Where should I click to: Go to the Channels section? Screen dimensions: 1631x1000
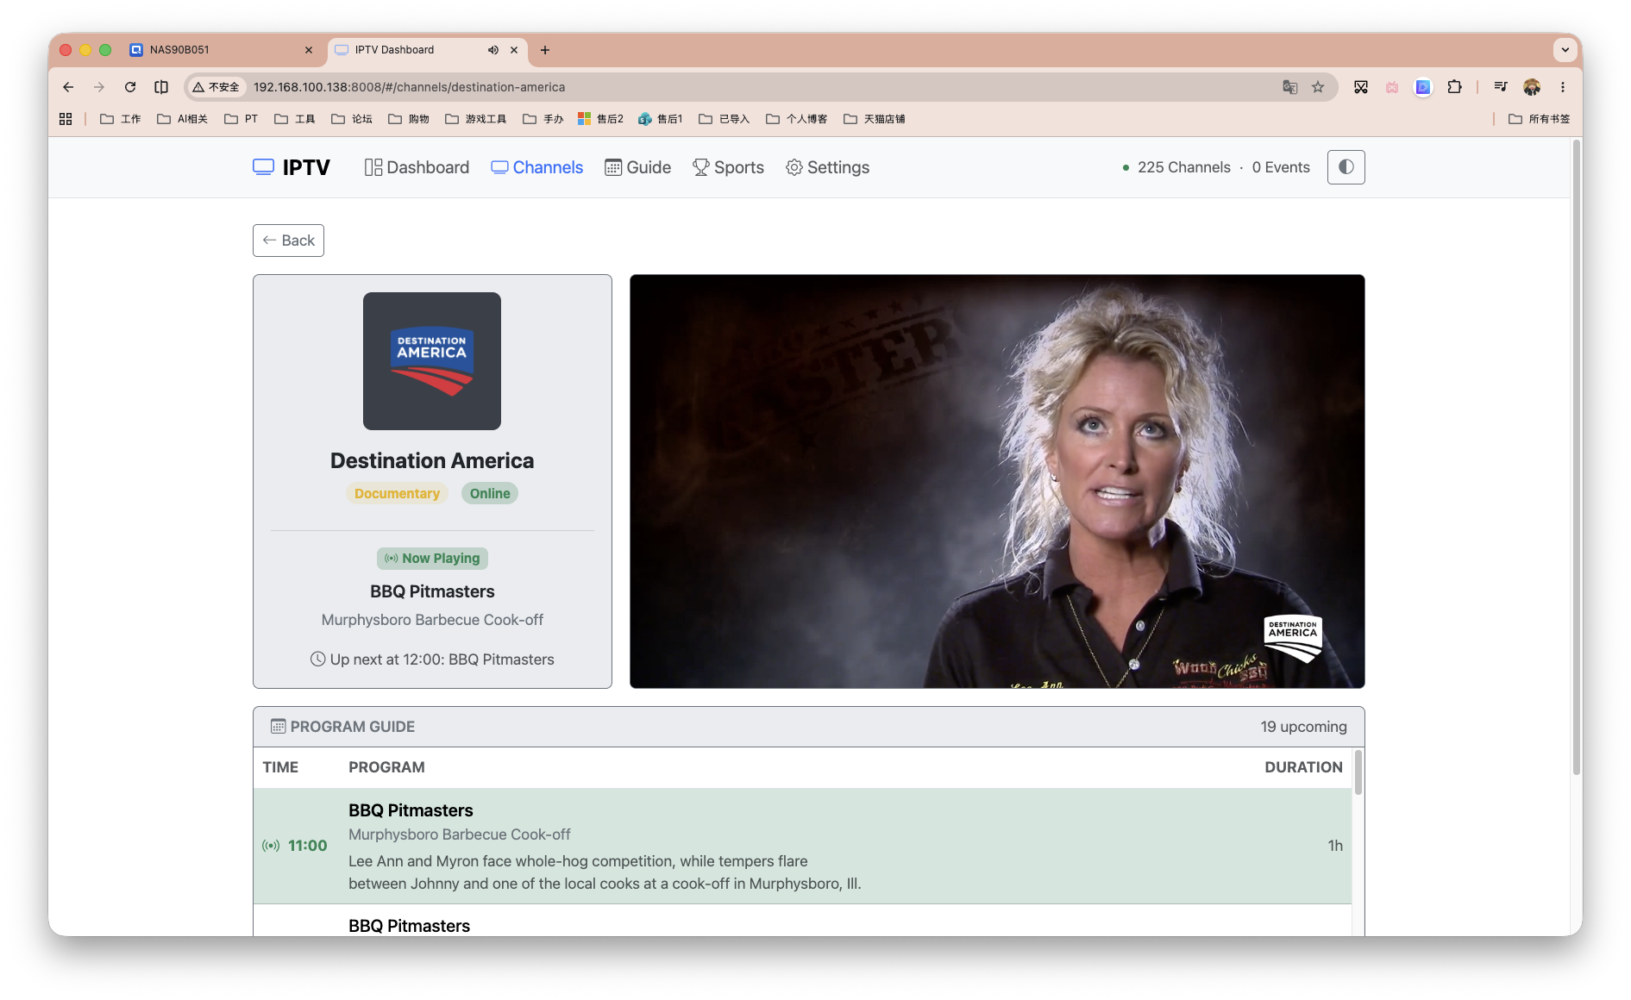(x=537, y=167)
